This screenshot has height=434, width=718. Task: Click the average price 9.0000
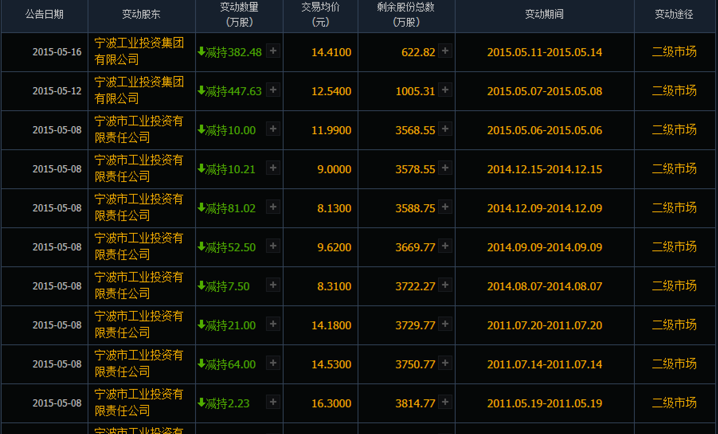pyautogui.click(x=335, y=169)
